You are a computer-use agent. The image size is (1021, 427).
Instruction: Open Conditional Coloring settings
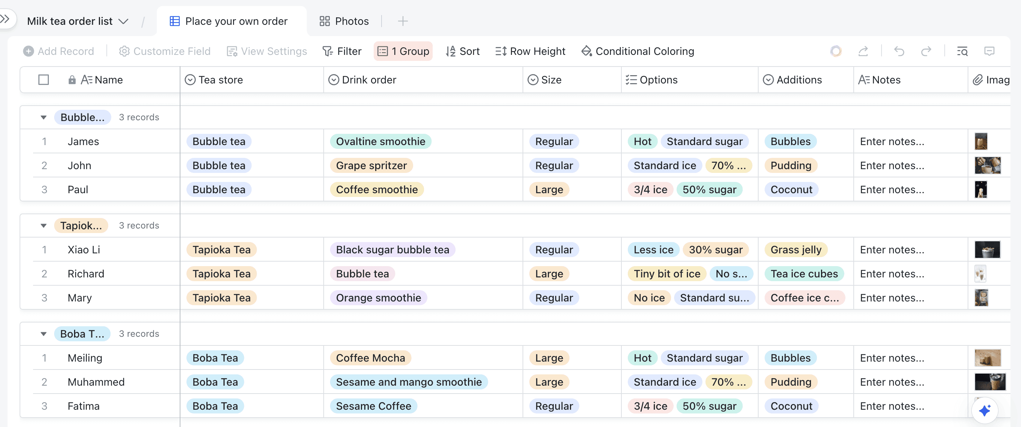[x=638, y=51]
